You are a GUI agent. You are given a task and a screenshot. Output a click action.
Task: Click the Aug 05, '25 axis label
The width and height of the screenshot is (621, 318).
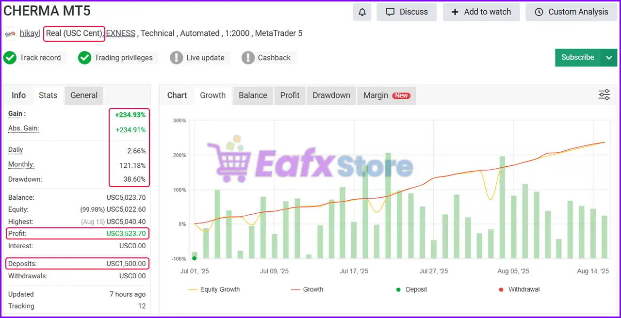[513, 271]
